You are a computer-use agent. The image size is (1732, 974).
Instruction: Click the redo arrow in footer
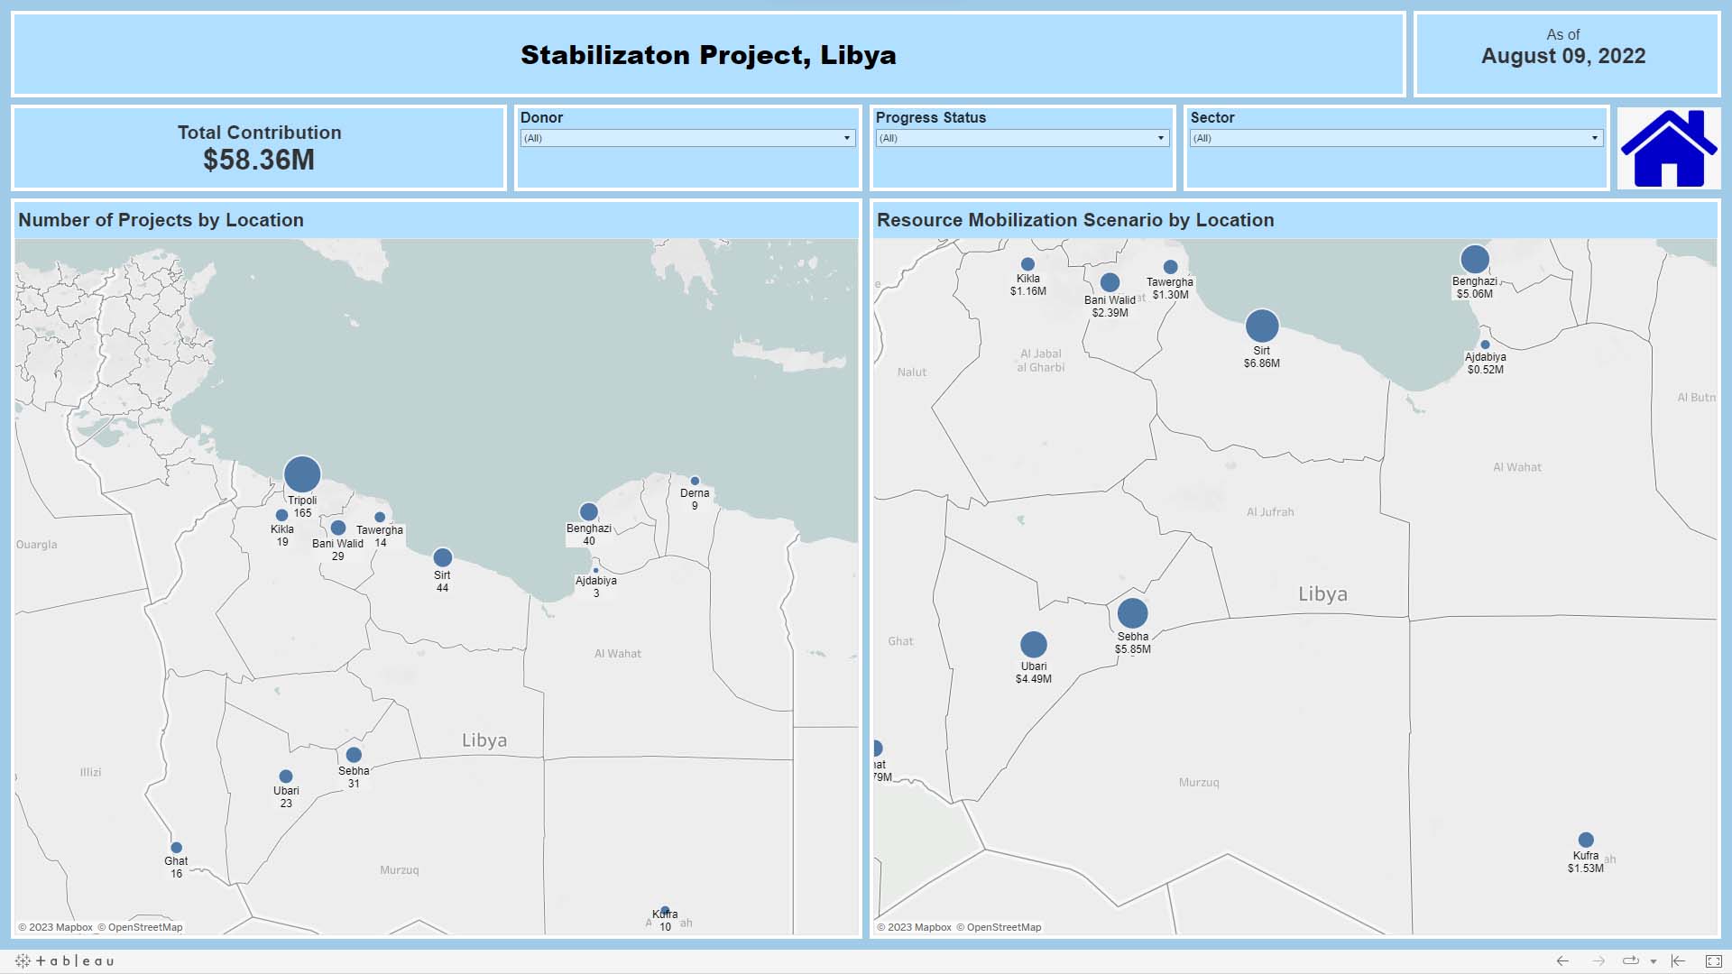pos(1598,961)
